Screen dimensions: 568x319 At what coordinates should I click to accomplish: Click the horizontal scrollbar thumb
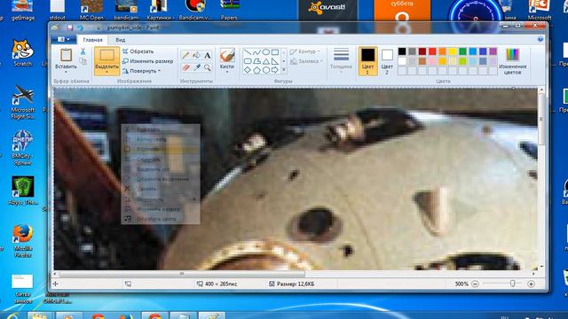tap(182, 274)
